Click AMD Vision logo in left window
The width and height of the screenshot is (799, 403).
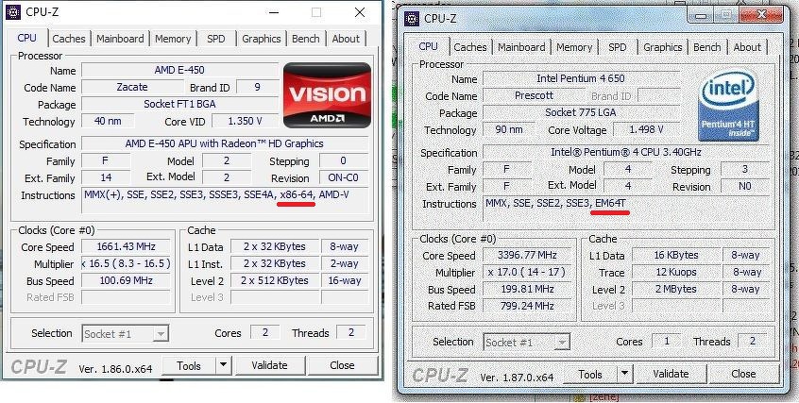327,94
